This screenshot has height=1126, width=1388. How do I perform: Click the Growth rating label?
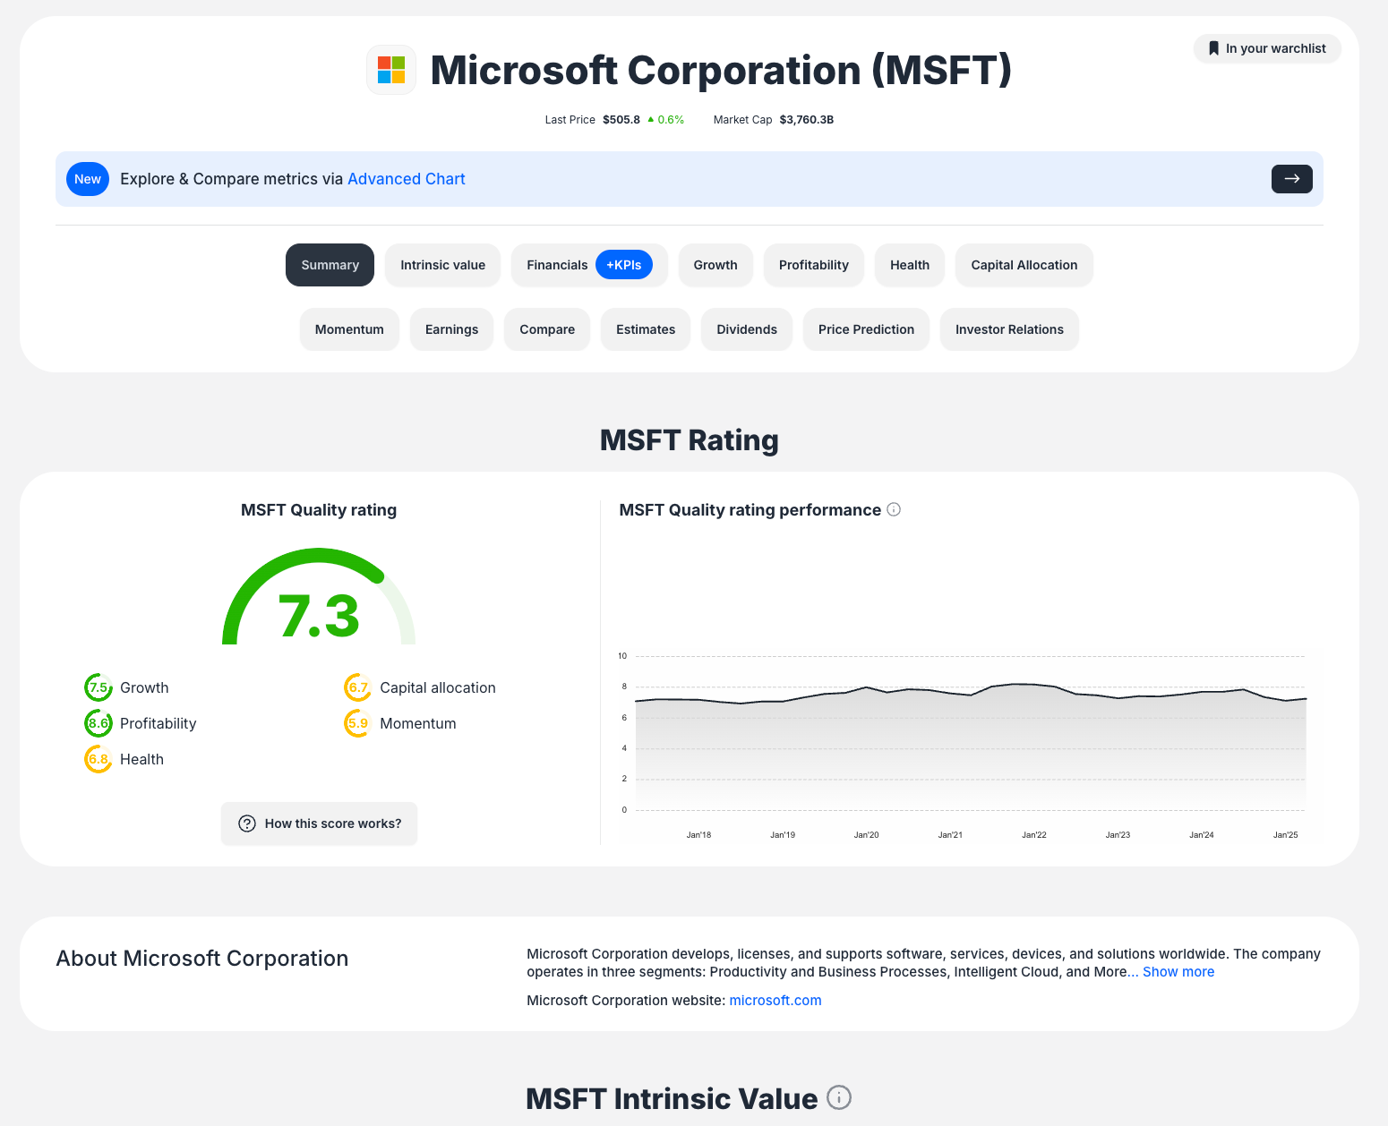coord(144,687)
